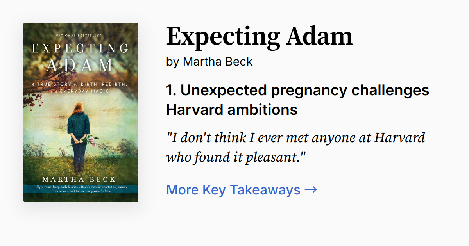
Task: Click the red-haired woman on the cover
Action: 79,133
